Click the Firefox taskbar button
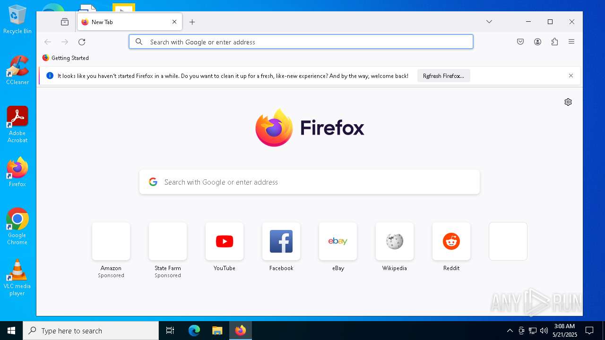 click(241, 331)
